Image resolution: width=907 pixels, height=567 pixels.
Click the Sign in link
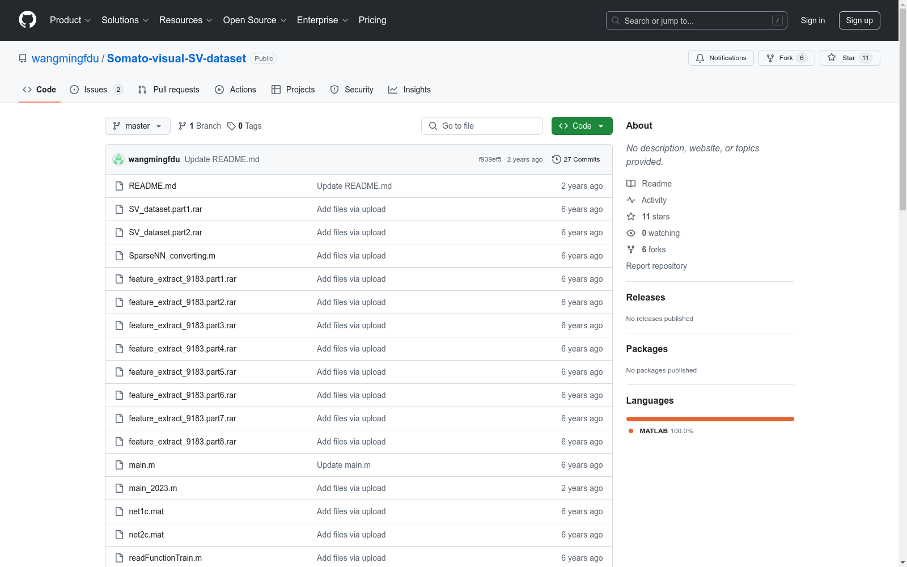coord(813,20)
